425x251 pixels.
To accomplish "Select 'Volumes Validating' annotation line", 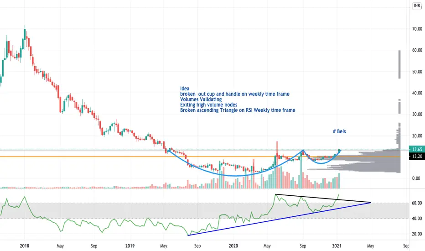I will (x=201, y=99).
